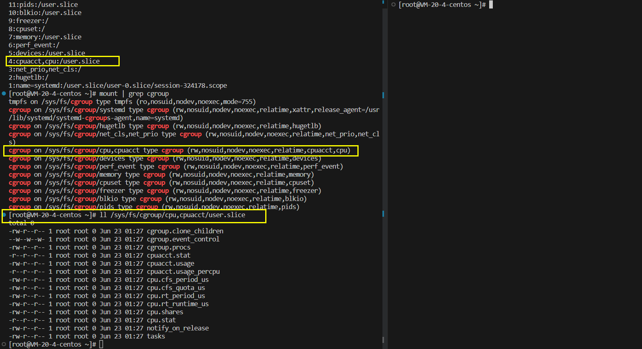
Task: Click the 'mount | grep cgroup' command text
Action: 134,93
